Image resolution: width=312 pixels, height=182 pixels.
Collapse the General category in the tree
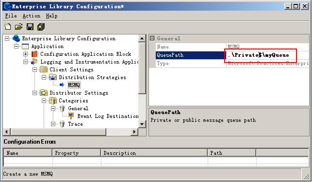click(53, 108)
